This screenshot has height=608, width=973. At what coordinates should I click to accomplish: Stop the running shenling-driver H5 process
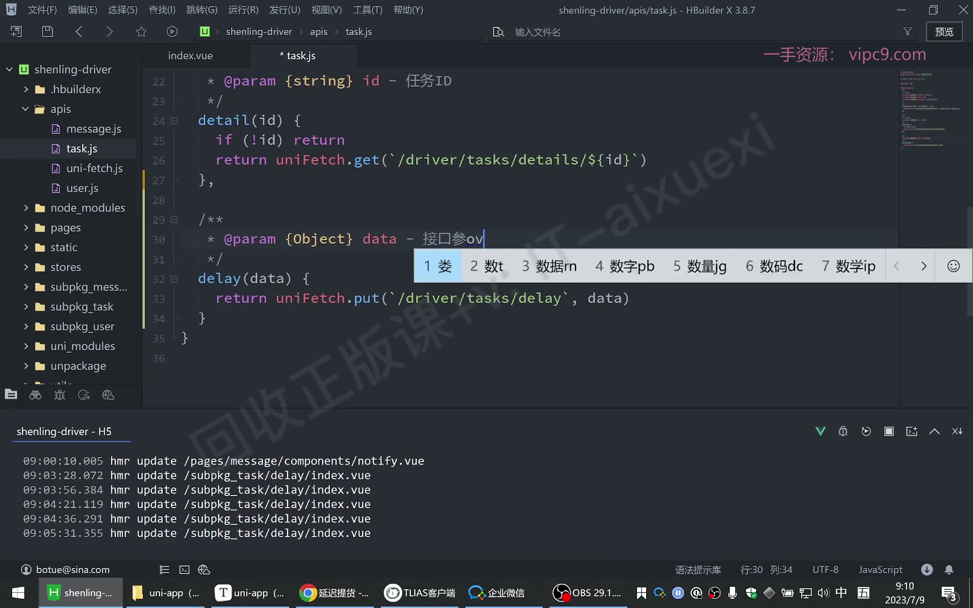click(x=889, y=431)
